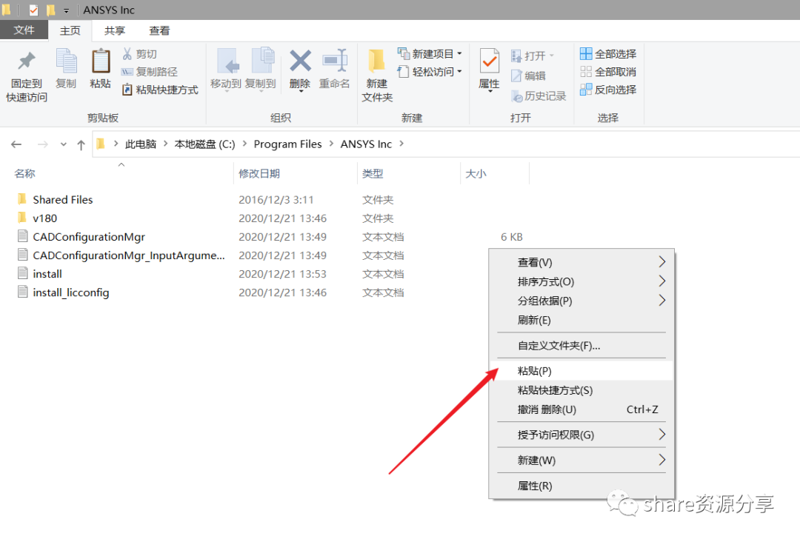The width and height of the screenshot is (800, 539).
Task: Select the CADConfigurationMgr_InputArgume... file
Action: coord(129,255)
